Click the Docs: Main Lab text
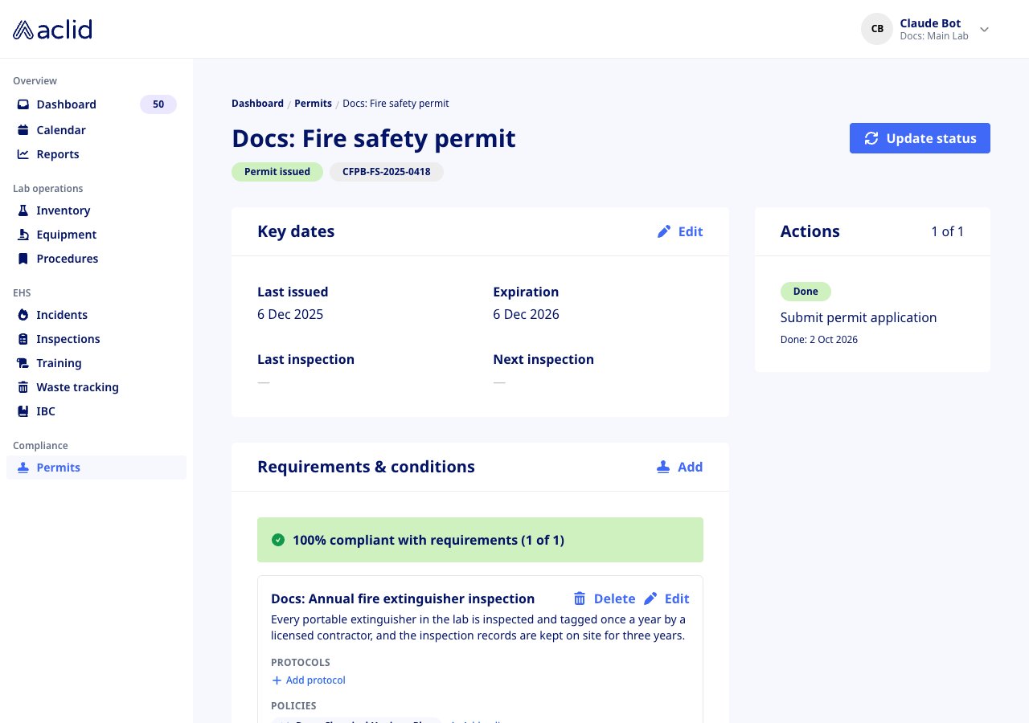The height and width of the screenshot is (723, 1029). 934,36
